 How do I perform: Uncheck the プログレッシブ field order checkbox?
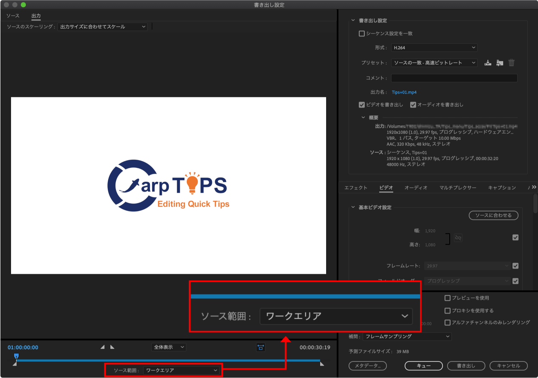pos(515,281)
